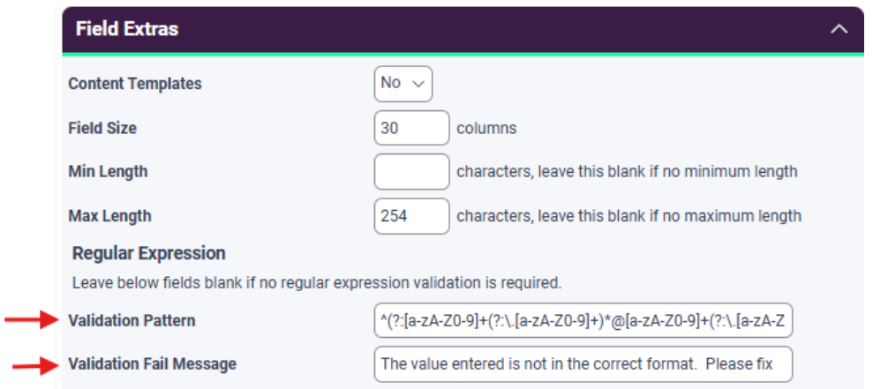Click into the Validation Pattern text field
This screenshot has width=873, height=389.
583,321
